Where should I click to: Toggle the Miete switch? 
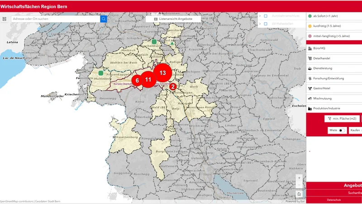click(342, 131)
